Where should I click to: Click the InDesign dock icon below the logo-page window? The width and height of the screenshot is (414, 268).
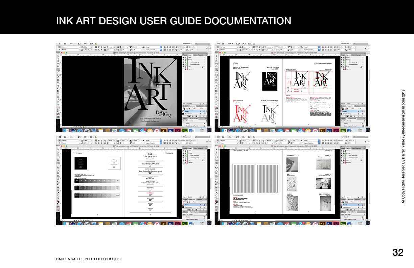[336, 131]
